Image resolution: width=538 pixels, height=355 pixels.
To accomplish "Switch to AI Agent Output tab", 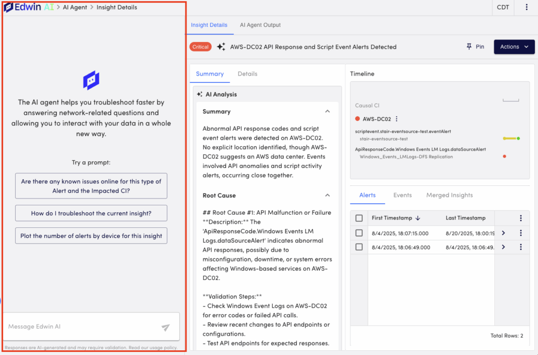I will 260,25.
